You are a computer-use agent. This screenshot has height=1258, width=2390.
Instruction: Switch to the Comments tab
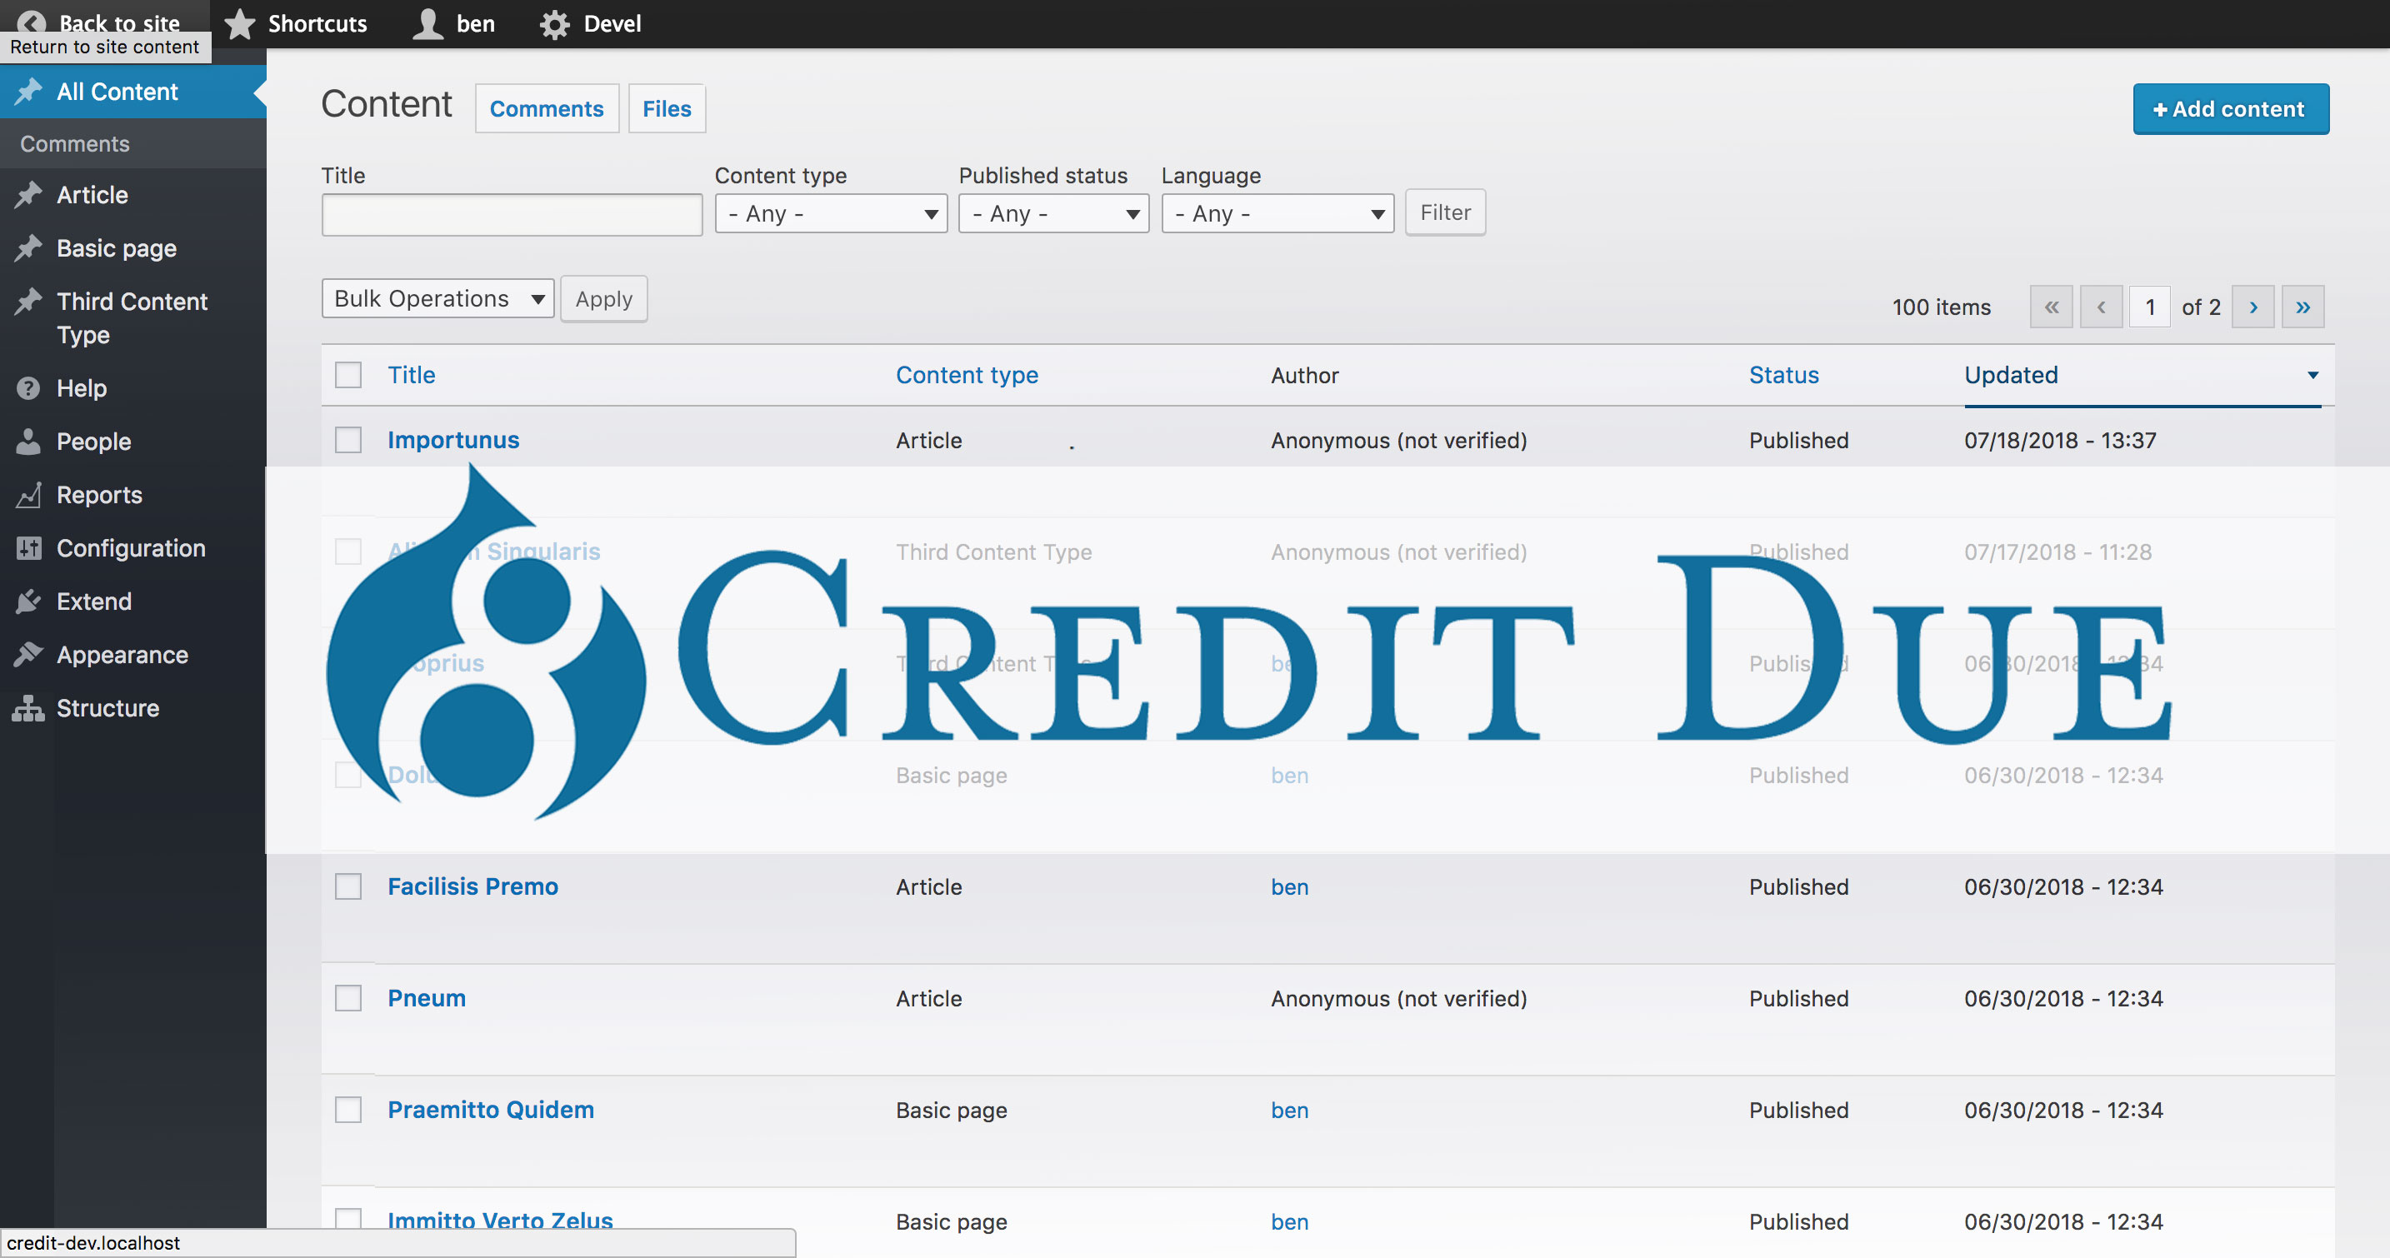(x=547, y=107)
